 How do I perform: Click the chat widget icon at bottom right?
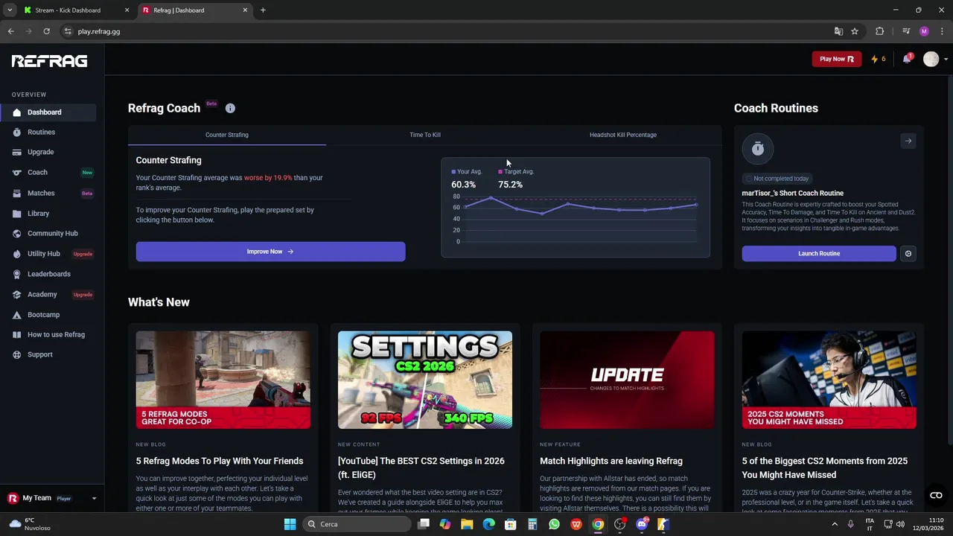pos(936,495)
